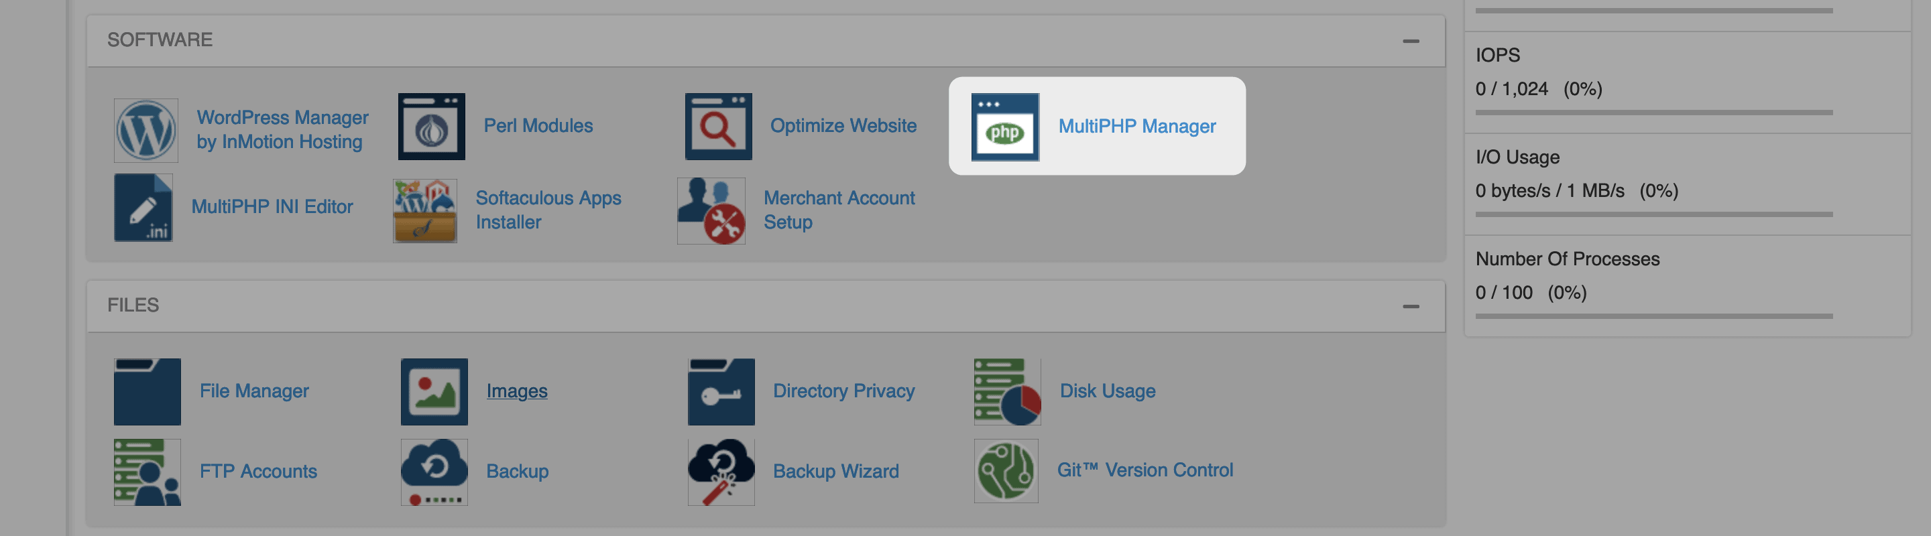1931x536 pixels.
Task: Click the I/O Usage progress bar
Action: tap(1653, 214)
